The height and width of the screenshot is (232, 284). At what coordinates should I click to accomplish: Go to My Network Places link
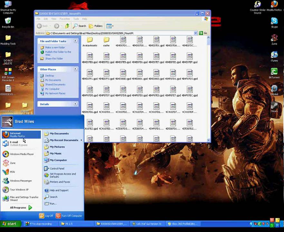[x=55, y=93]
